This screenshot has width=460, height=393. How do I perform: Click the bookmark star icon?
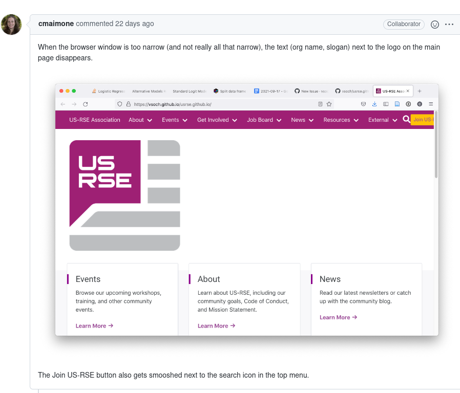tap(329, 104)
